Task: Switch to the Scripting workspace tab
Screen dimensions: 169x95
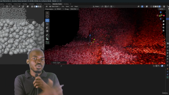Action: pos(66,4)
